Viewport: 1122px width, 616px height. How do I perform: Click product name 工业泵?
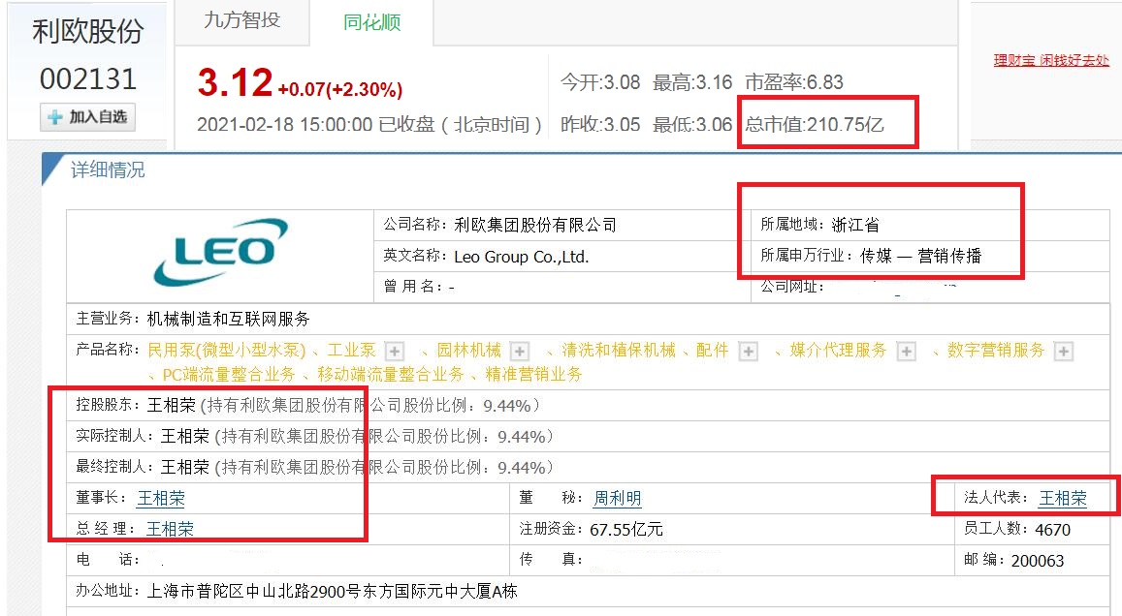pyautogui.click(x=351, y=351)
